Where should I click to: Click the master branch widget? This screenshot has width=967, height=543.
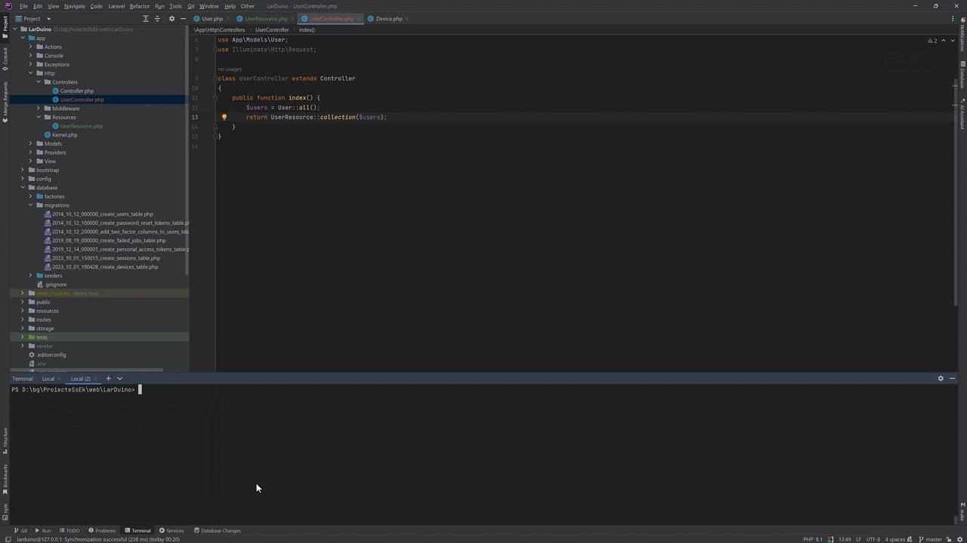click(930, 539)
